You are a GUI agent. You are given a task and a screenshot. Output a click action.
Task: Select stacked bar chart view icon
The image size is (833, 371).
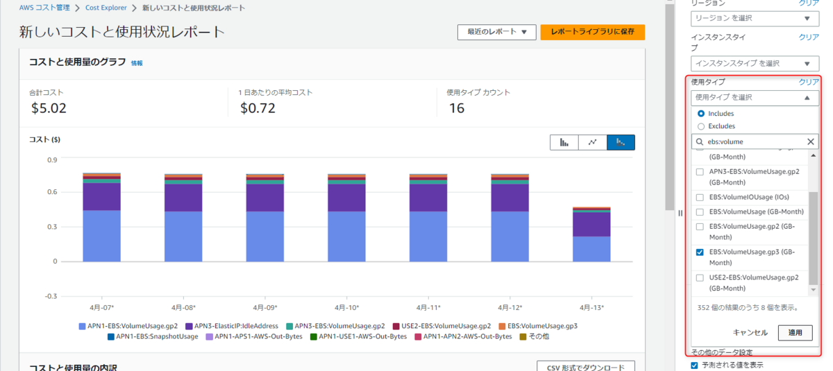621,142
